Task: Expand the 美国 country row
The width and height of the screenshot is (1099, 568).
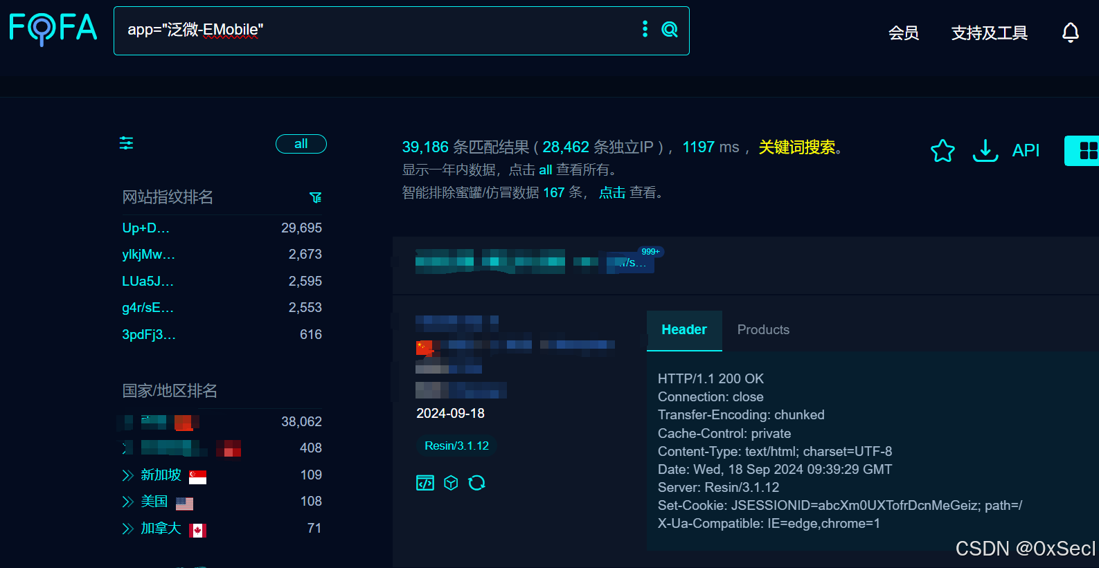Action: [127, 502]
